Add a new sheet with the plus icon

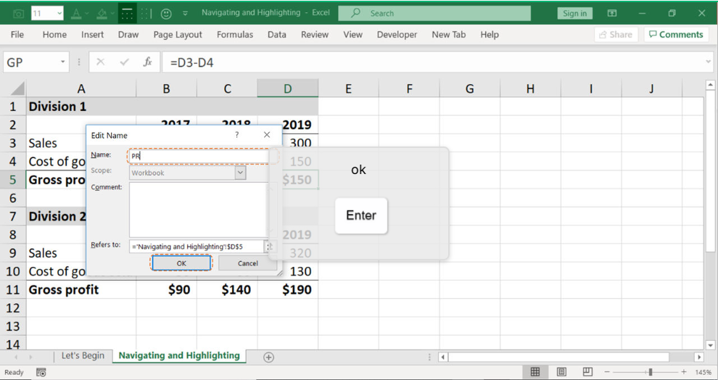point(269,357)
